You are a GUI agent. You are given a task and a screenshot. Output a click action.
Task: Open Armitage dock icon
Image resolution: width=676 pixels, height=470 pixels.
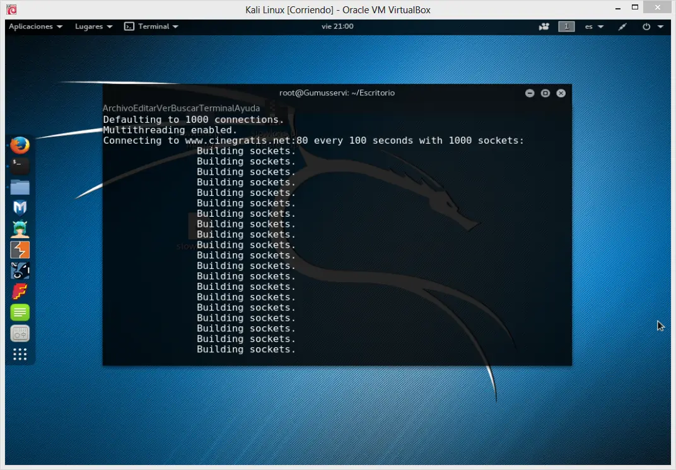click(x=20, y=229)
